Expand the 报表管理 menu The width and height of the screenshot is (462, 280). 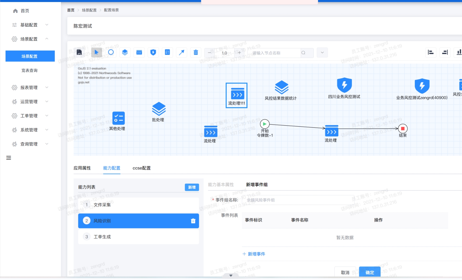(30, 88)
